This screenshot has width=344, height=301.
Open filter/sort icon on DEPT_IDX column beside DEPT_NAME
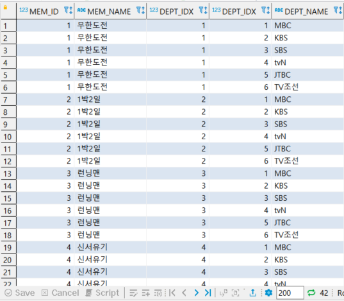266,10
